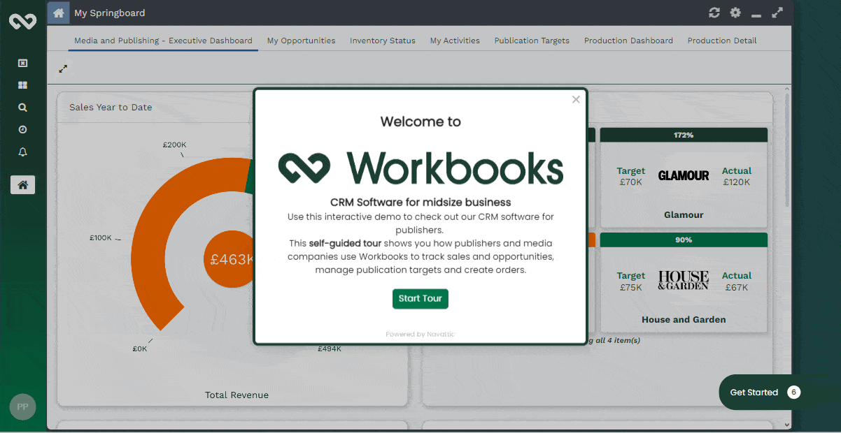This screenshot has width=841, height=433.
Task: Open recent items clock icon
Action: 22,130
